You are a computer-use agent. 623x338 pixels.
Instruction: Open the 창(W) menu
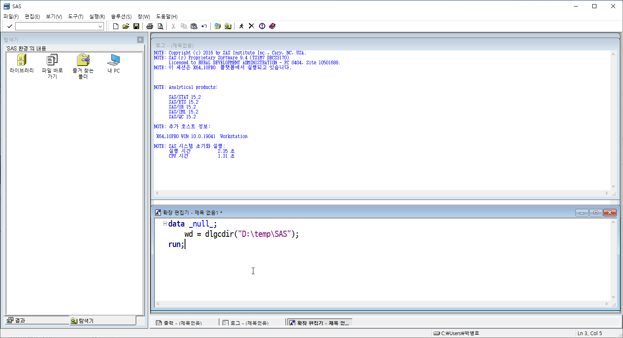[x=144, y=16]
